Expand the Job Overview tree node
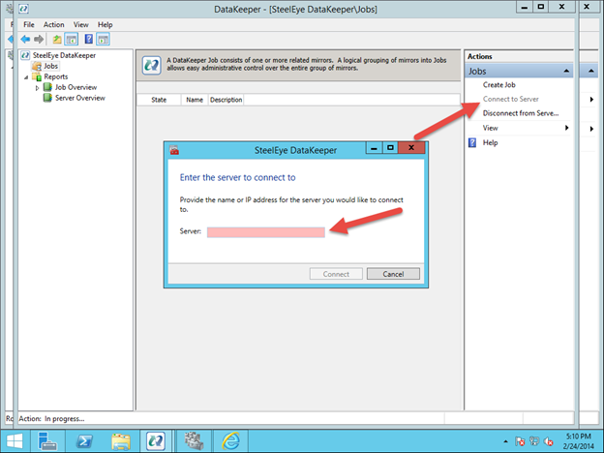This screenshot has width=604, height=453. point(37,87)
